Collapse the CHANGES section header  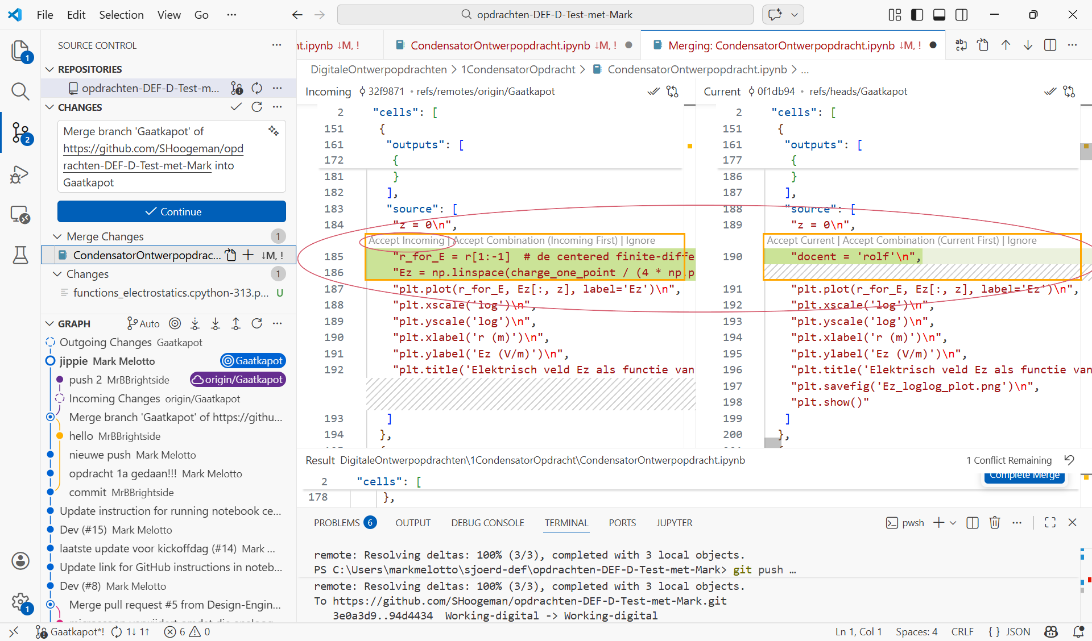pyautogui.click(x=49, y=107)
